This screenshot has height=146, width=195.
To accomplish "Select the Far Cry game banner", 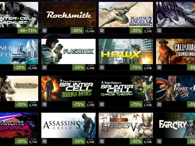I will coord(175,125).
